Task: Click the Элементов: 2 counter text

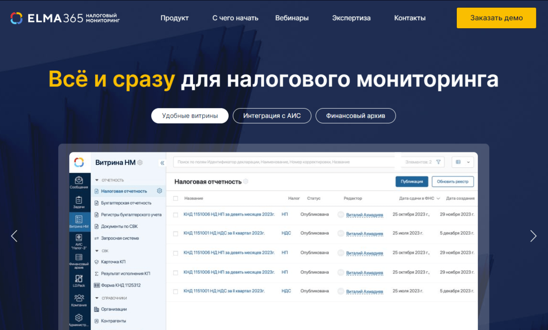Action: pyautogui.click(x=418, y=162)
